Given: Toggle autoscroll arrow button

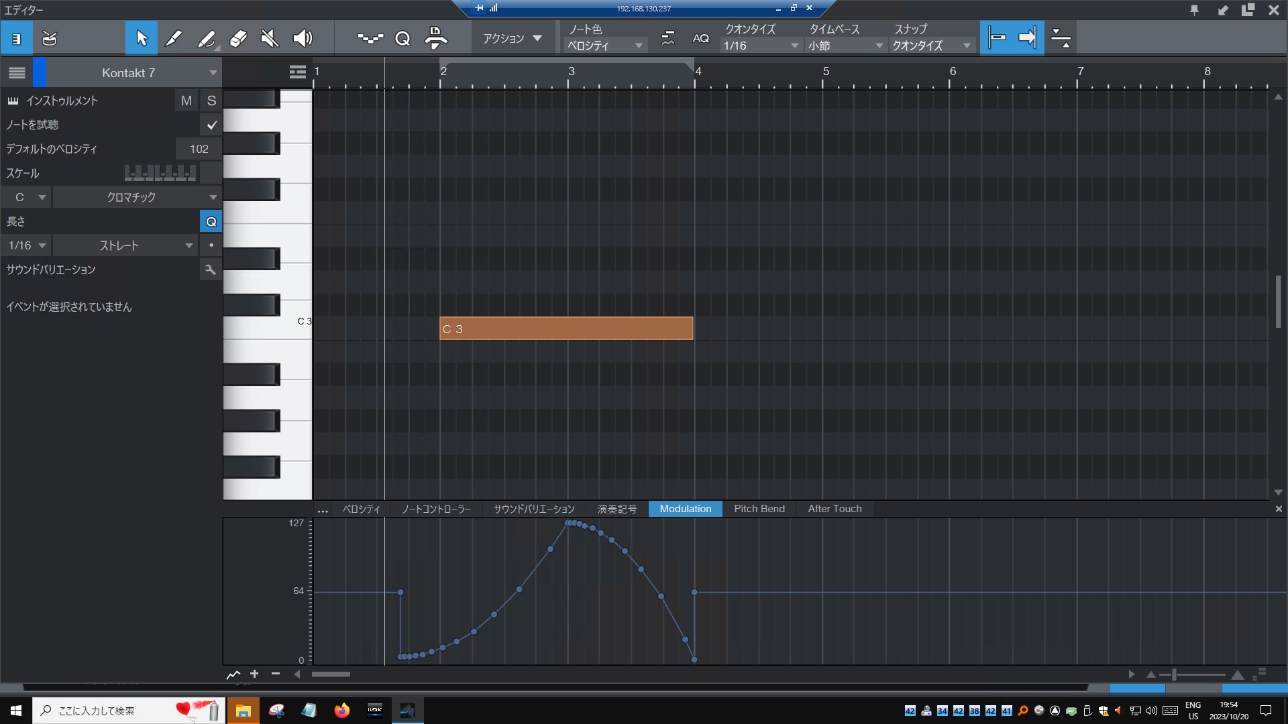Looking at the screenshot, I should click(x=1027, y=38).
